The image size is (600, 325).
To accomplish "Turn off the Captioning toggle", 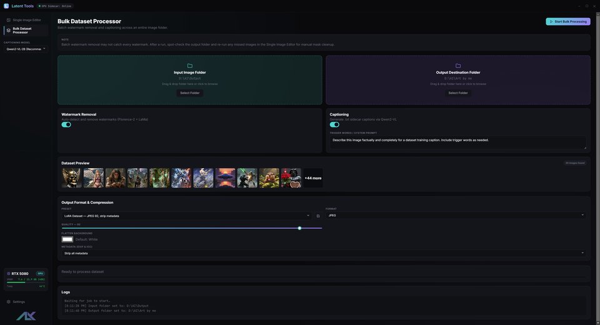I will [334, 124].
